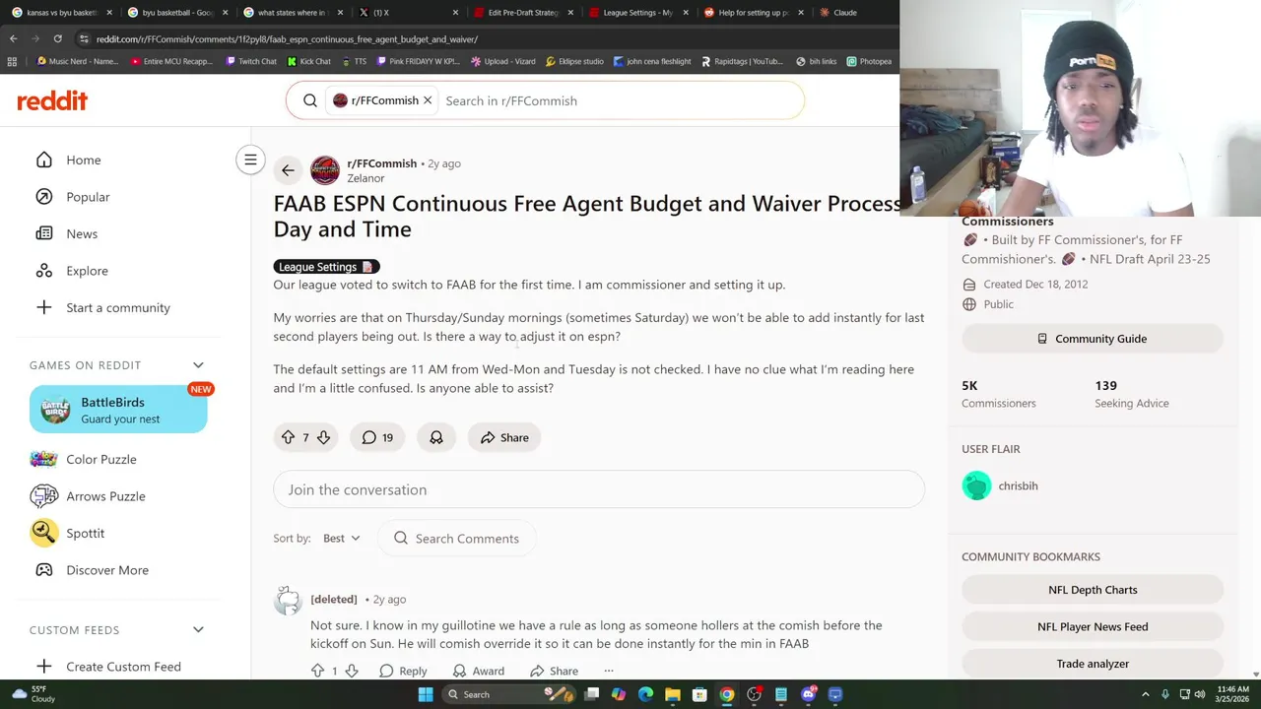
Task: Open Chrome from the taskbar
Action: (x=726, y=694)
